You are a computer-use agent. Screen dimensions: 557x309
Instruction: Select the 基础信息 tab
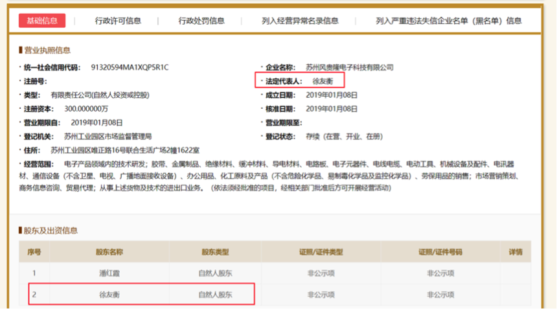coord(42,21)
